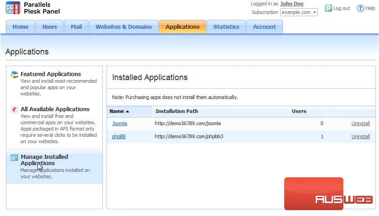Select the Applications tab
The image size is (379, 216).
182,27
